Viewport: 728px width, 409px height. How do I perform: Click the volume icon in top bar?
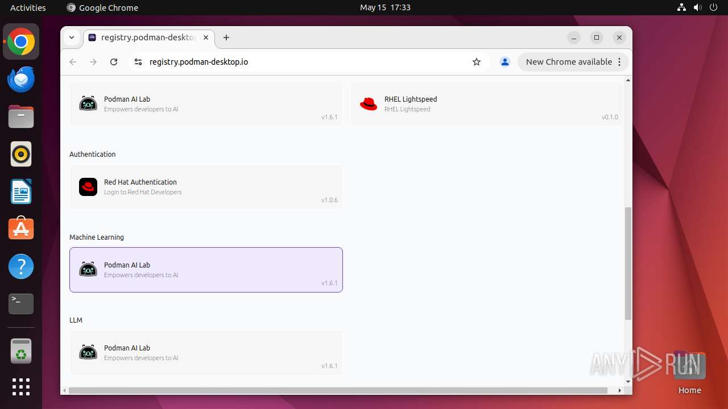pyautogui.click(x=698, y=7)
